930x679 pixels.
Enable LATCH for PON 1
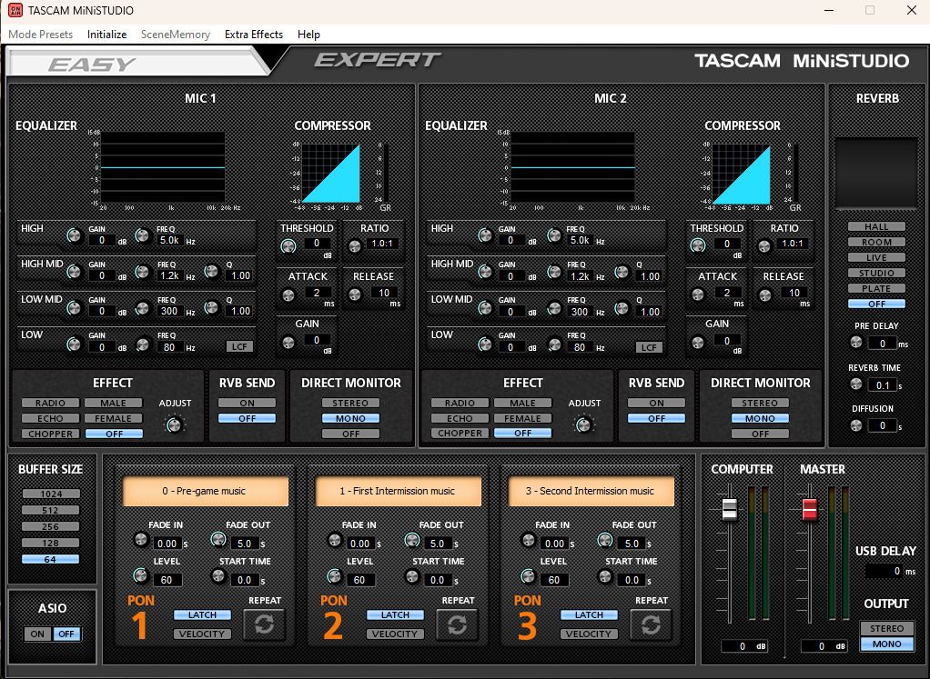coord(202,615)
